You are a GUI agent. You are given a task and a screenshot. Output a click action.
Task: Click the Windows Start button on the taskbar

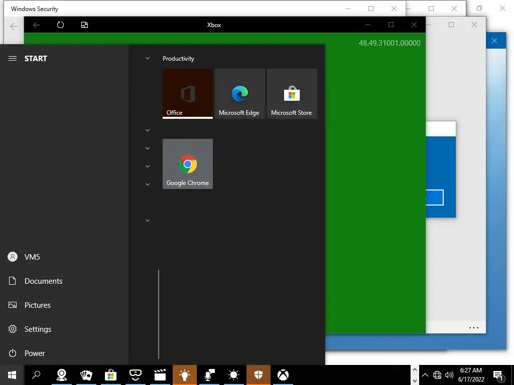12,375
